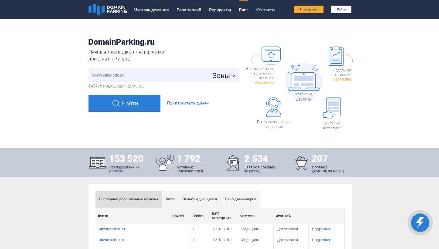
Task: Click the monitor with house icon
Action: [x=271, y=55]
